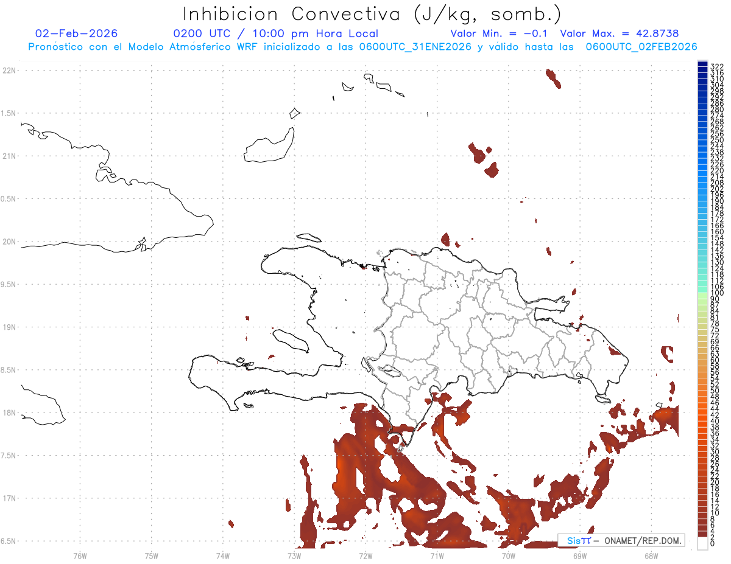Click the "68W" longitude label
The height and width of the screenshot is (564, 731).
pos(651,555)
